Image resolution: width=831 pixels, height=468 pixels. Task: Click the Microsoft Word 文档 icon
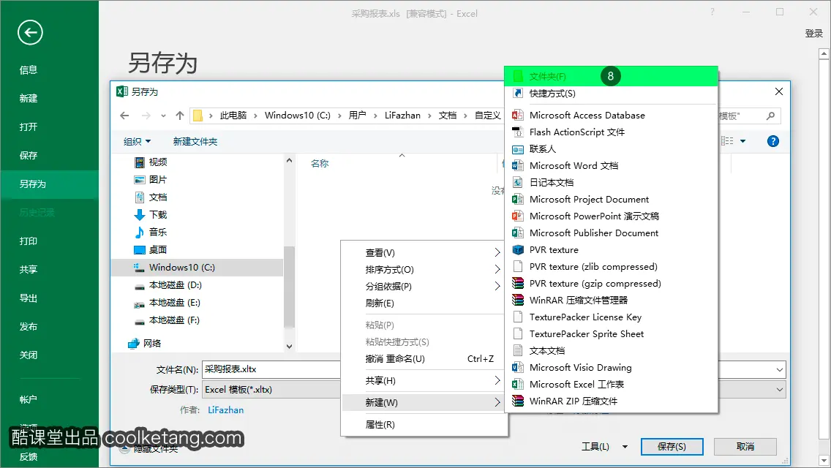coord(518,165)
